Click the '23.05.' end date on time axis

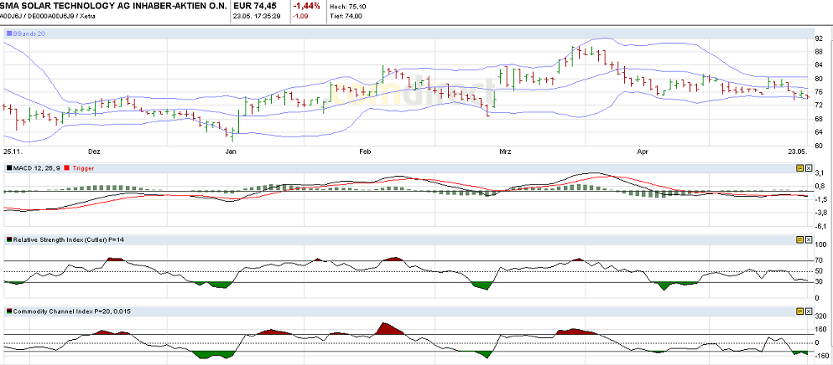pyautogui.click(x=799, y=152)
